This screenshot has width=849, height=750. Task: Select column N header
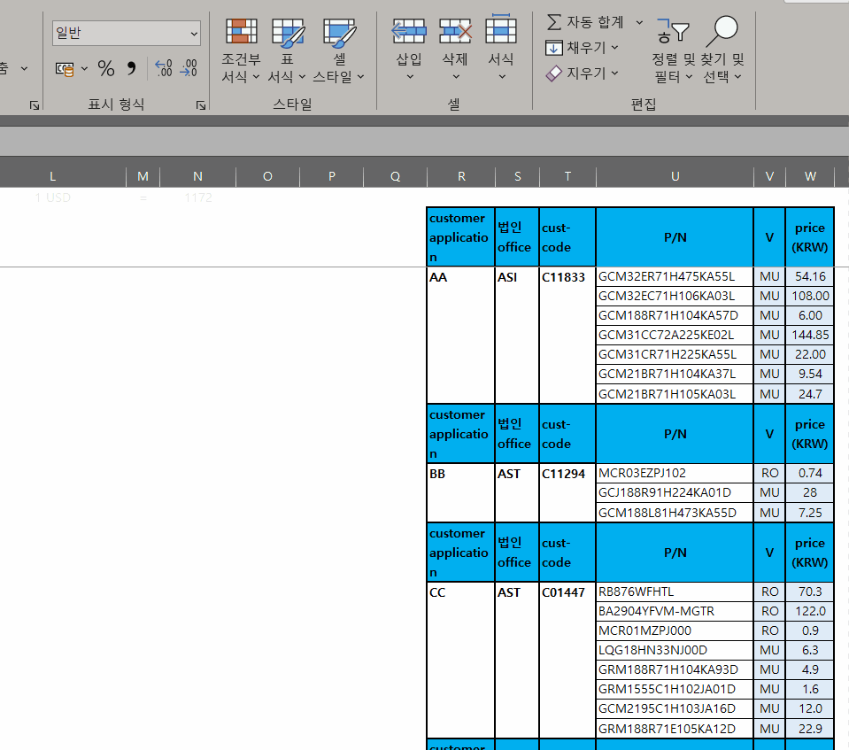tap(197, 176)
